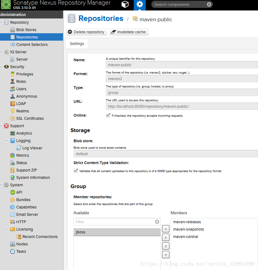Open the Roles icon
Screen dimensions: 258x270
pos(13,82)
